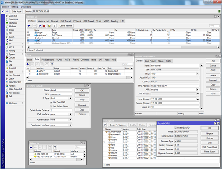The width and height of the screenshot is (222, 169).
Task: Open Quick Set in sidebar
Action: point(12,16)
